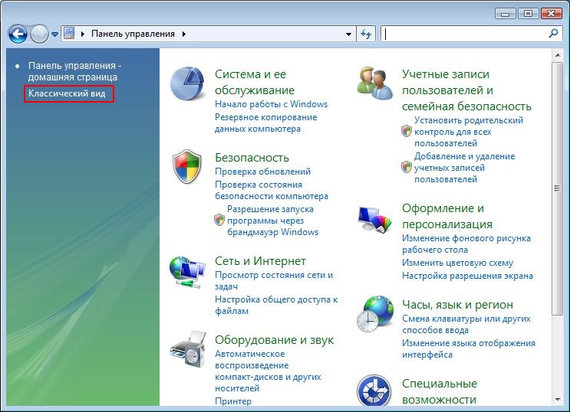Screen dimensions: 570x412
Task: Click the 'Принтер' link
Action: point(233,401)
